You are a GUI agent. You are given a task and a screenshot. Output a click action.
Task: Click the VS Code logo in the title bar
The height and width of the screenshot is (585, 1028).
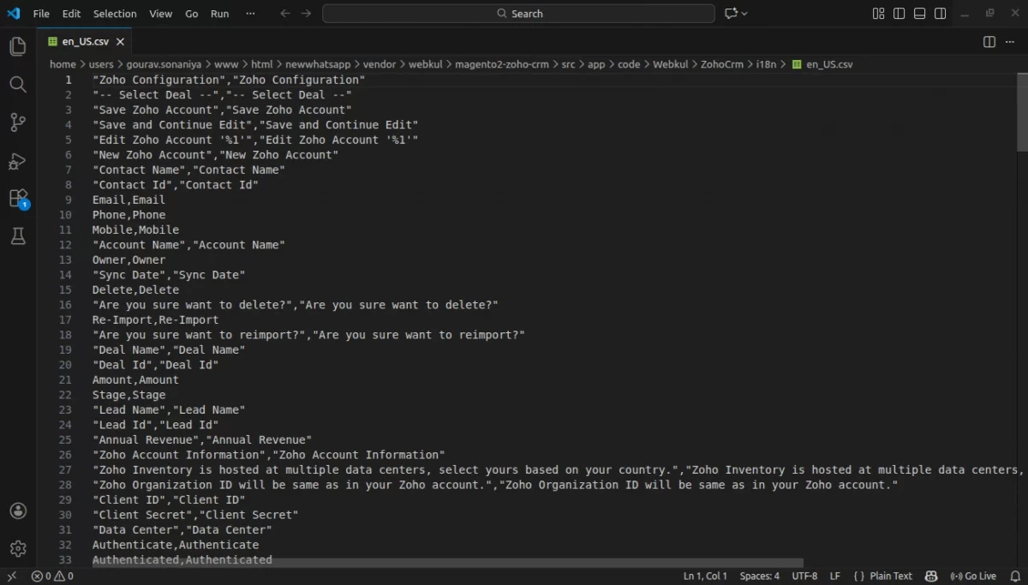[13, 14]
